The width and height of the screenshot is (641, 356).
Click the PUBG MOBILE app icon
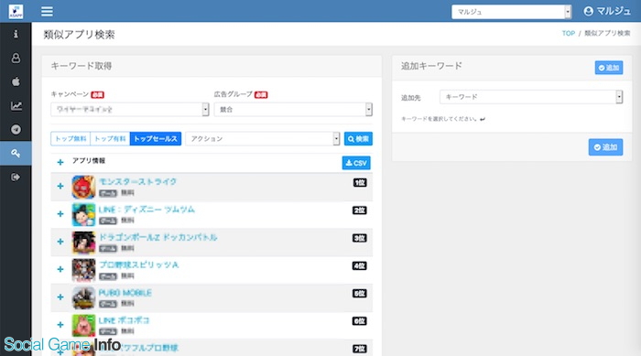[83, 297]
